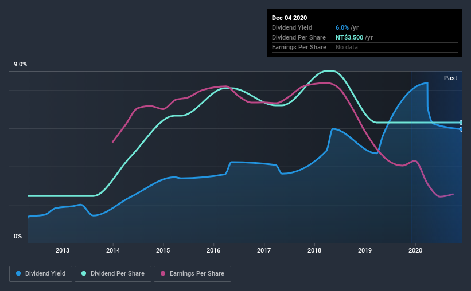Toggle the Earnings Per Share legend button
471x291 pixels.
coord(193,274)
